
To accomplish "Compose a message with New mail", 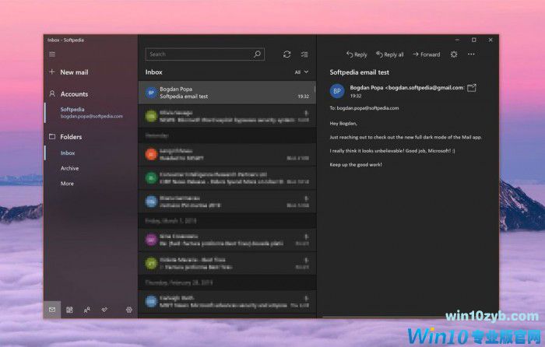I will click(69, 72).
